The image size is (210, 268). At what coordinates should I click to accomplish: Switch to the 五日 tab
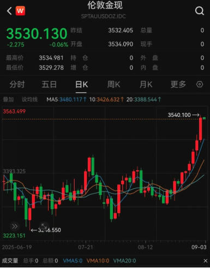click(x=49, y=85)
